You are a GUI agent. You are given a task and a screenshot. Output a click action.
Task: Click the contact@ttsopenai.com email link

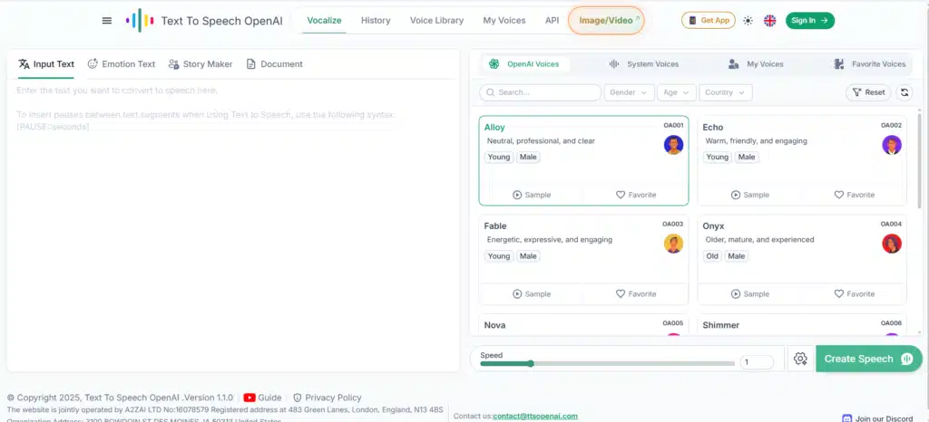(x=535, y=416)
